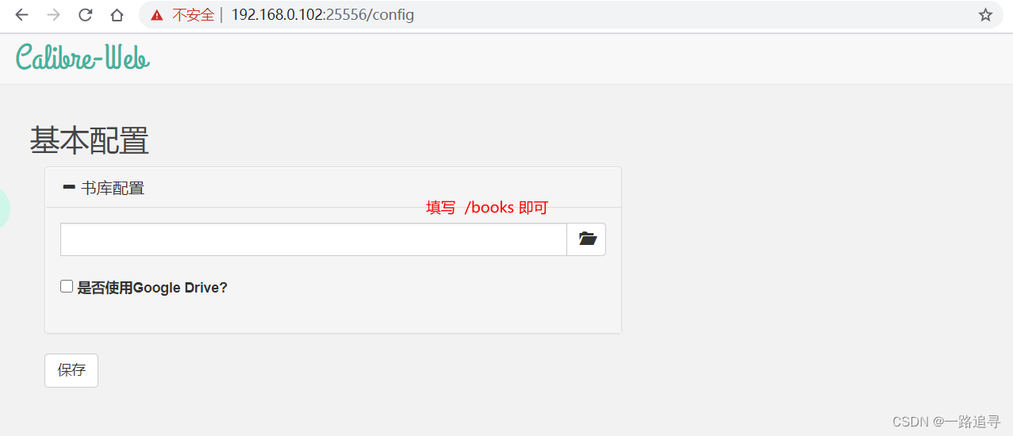1013x436 pixels.
Task: Click the 基本配置 page heading
Action: pyautogui.click(x=90, y=140)
